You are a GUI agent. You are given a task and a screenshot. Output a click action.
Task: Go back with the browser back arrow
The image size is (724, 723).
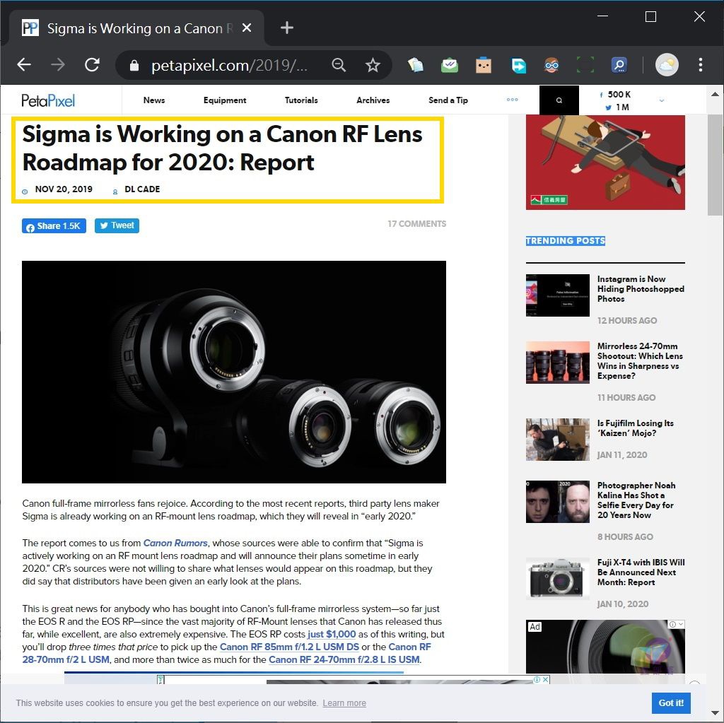coord(24,64)
